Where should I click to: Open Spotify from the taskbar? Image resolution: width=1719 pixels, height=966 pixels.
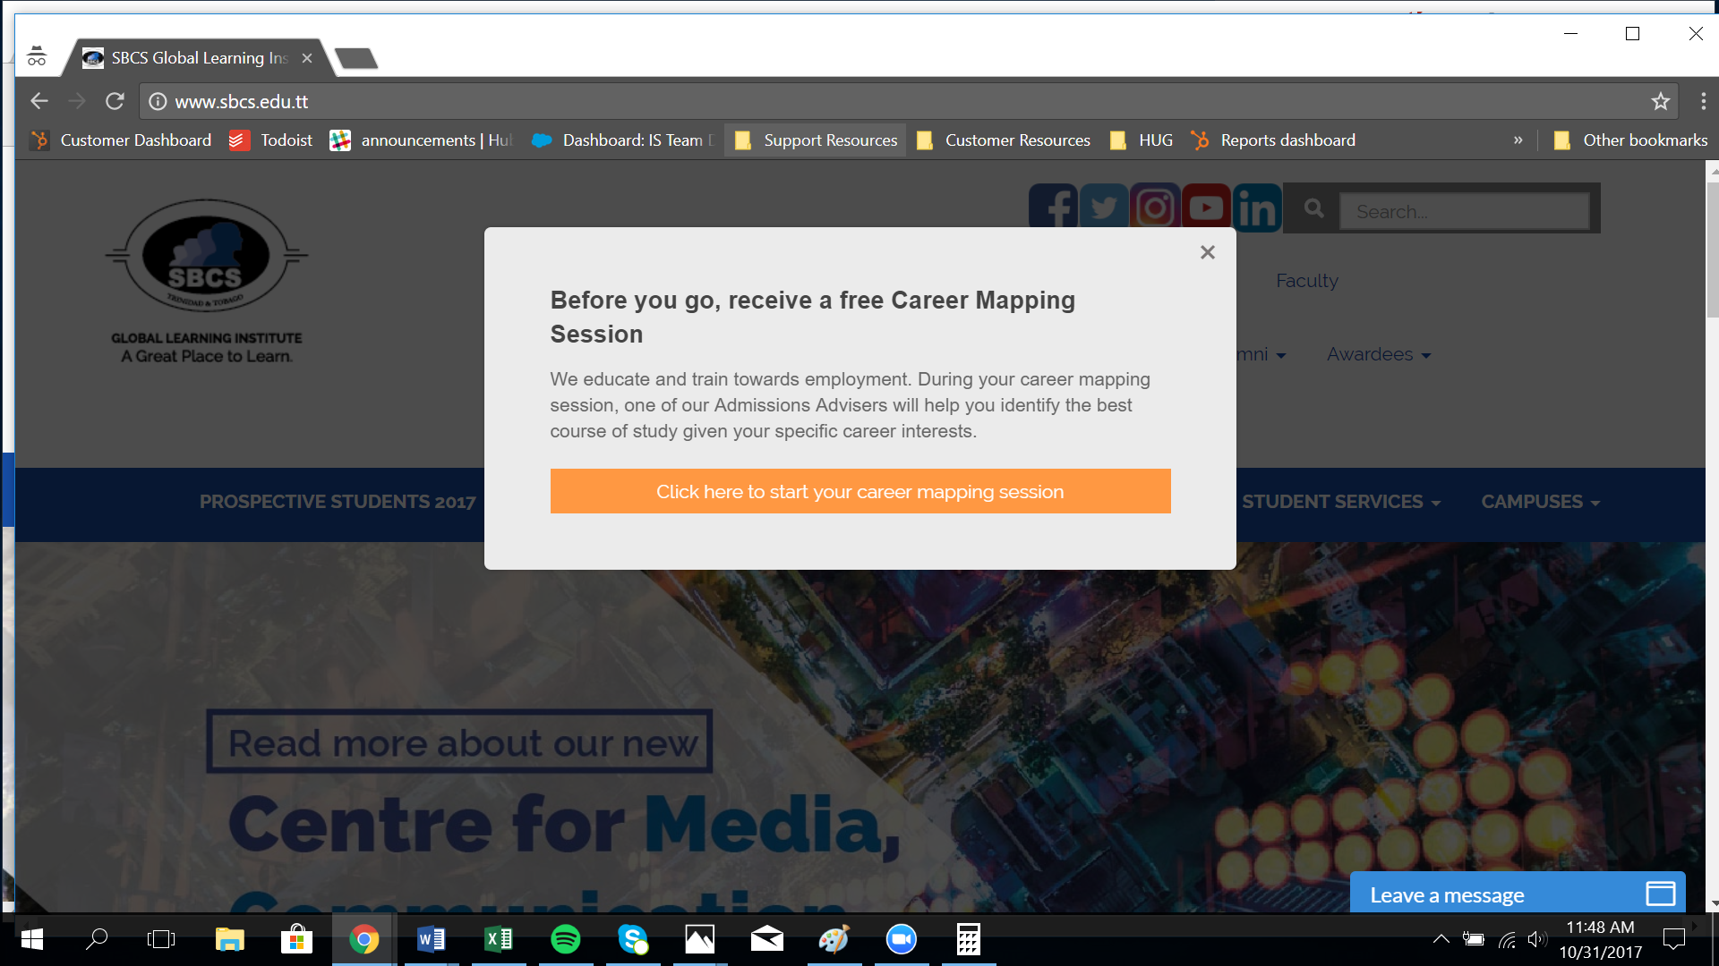tap(566, 939)
